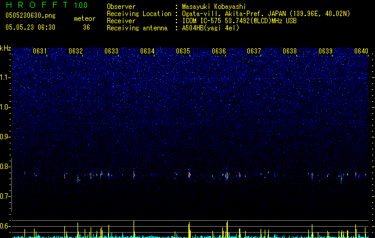The width and height of the screenshot is (375, 238).
Task: Click the strong meteor echo below 0635
Action: click(x=189, y=174)
